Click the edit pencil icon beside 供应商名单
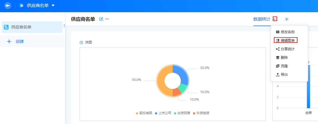This screenshot has width=318, height=124. 101,19
